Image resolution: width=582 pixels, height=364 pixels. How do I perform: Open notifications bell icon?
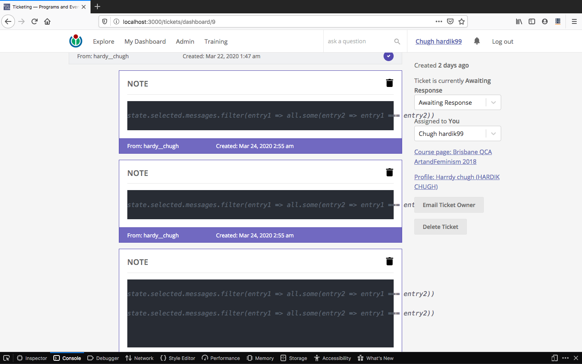477,41
